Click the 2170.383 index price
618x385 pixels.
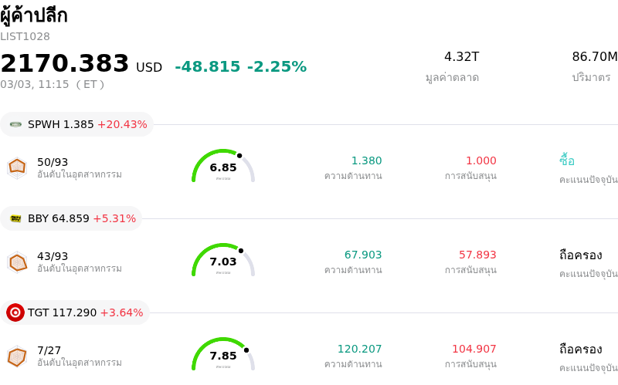(65, 64)
